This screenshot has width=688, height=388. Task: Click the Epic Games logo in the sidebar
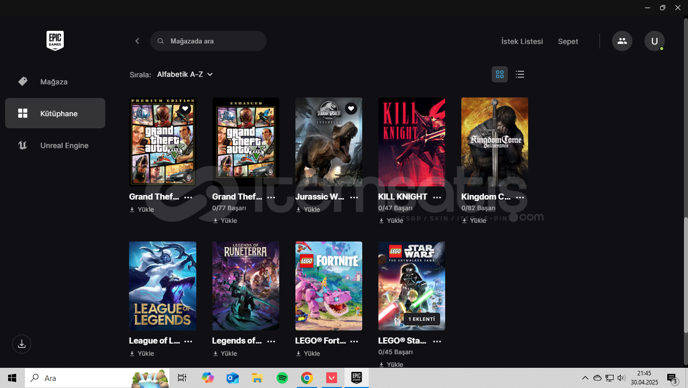pos(55,41)
